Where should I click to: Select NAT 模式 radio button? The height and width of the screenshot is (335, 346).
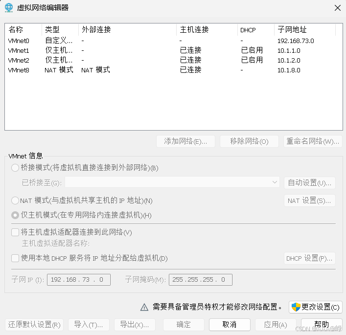coord(15,201)
